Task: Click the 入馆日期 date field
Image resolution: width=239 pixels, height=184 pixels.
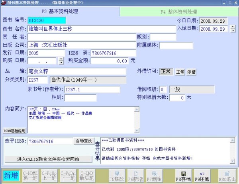Action: (x=214, y=29)
